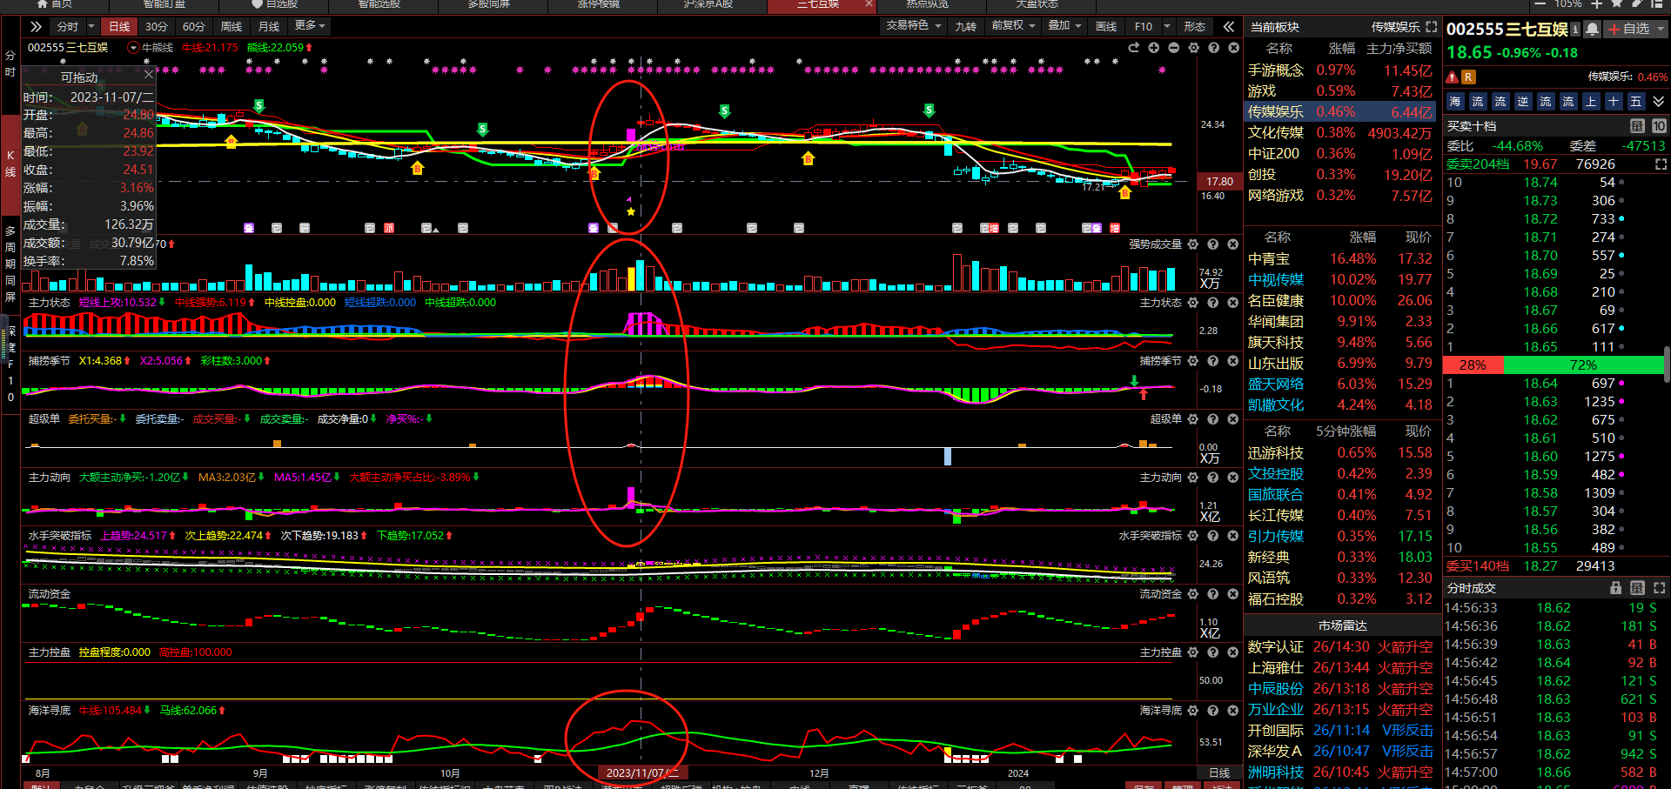
Task: Click the 2023/11/07 date marker on timeline
Action: [642, 772]
